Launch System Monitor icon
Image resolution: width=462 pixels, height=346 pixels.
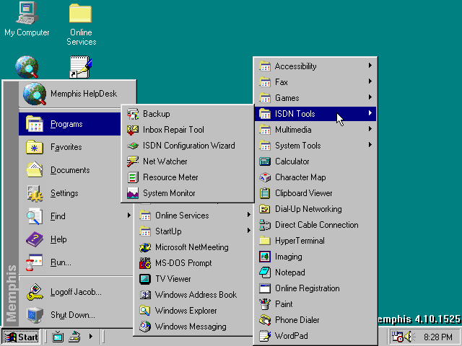(133, 193)
